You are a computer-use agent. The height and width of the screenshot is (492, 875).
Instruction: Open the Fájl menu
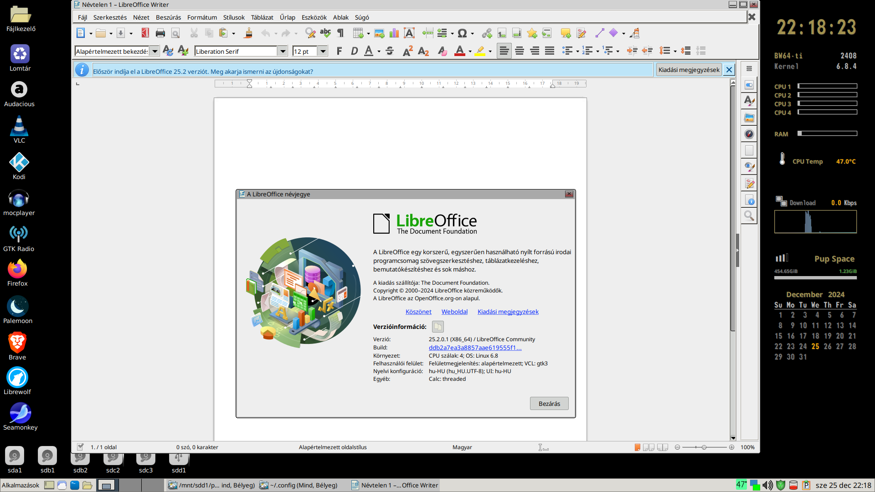pos(82,17)
